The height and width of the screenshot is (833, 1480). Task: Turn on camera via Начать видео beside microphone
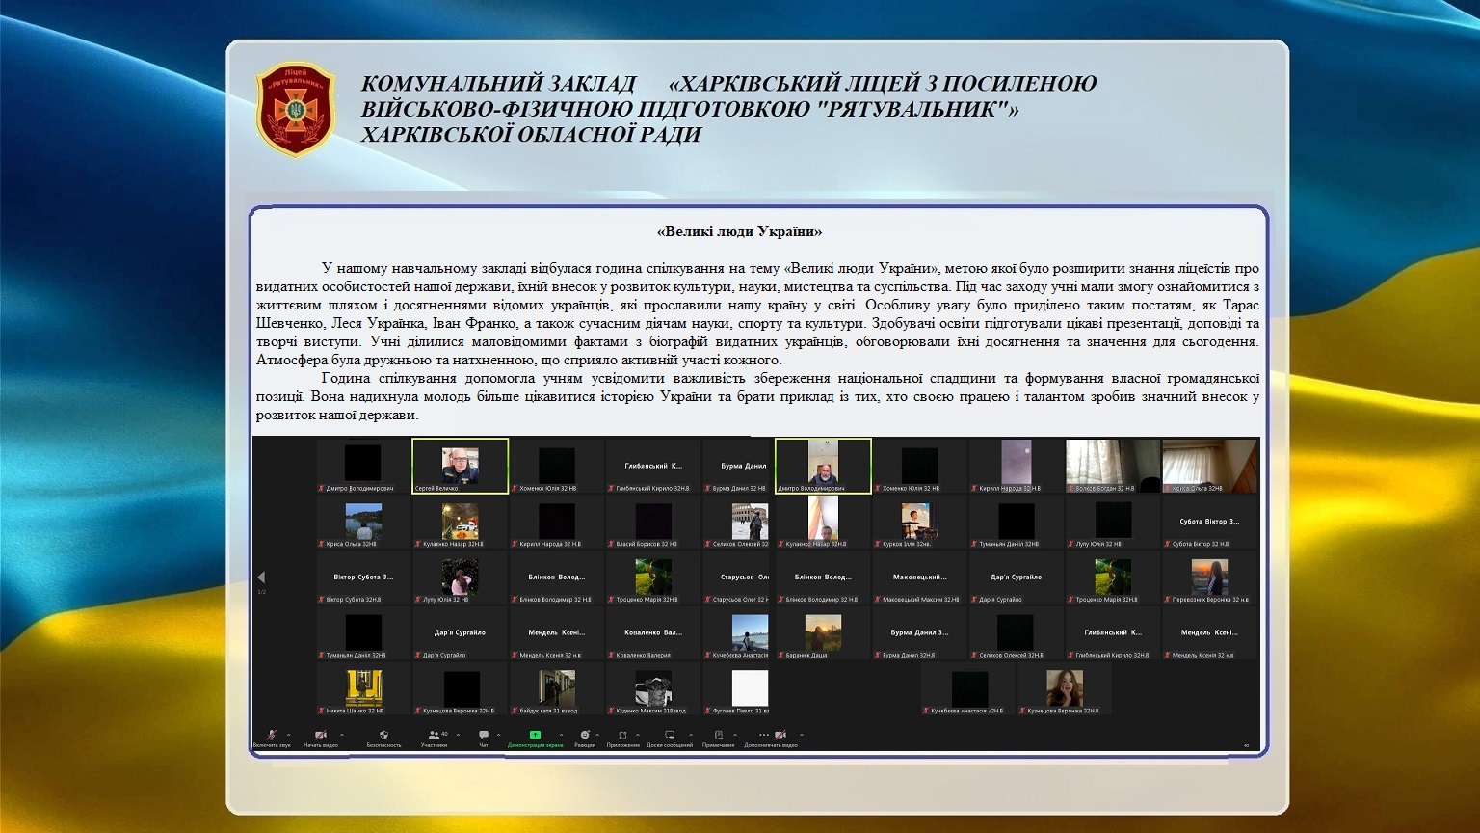tap(321, 737)
